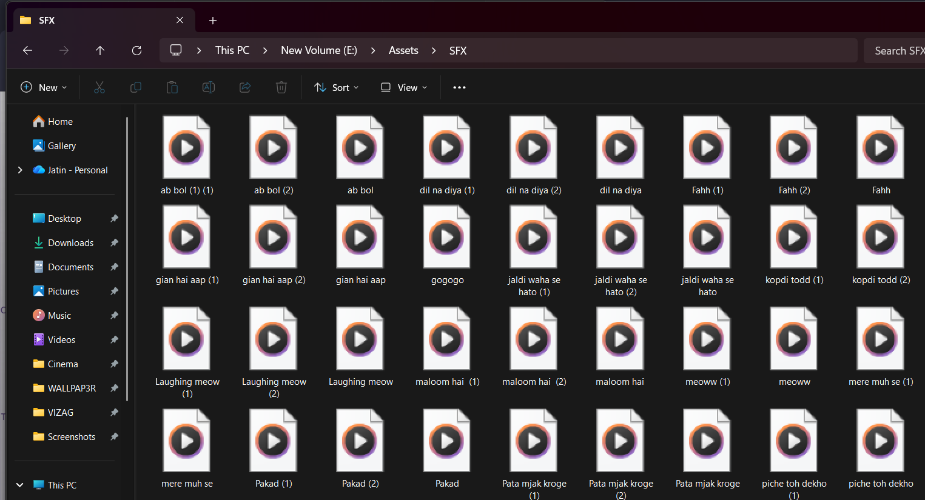Screen dimensions: 925x500
Task: Click the Refresh button
Action: (x=136, y=50)
